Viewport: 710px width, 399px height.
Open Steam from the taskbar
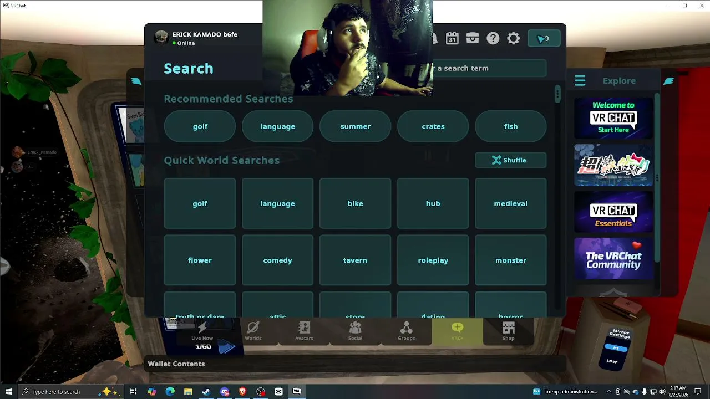tap(206, 392)
